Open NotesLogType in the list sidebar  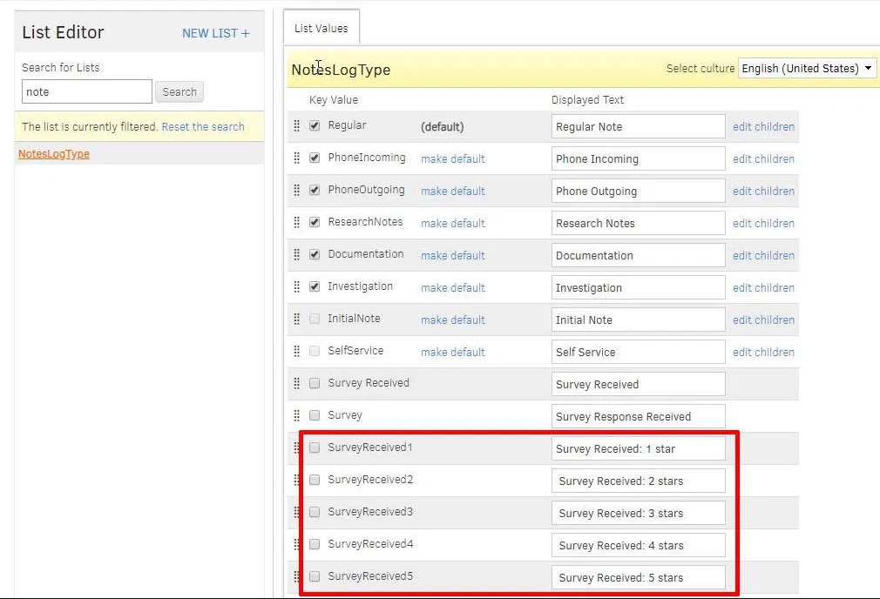click(x=54, y=154)
